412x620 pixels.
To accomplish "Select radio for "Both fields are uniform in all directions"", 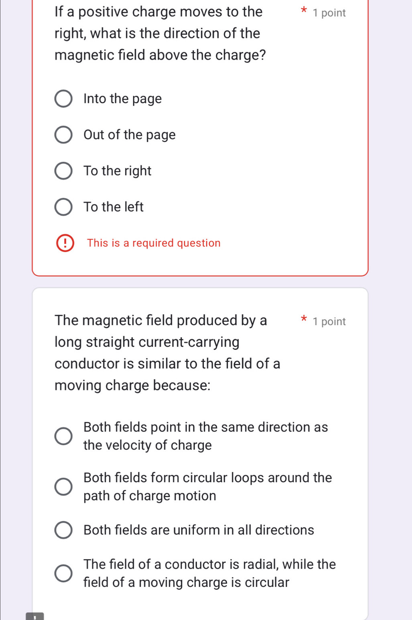I will click(63, 530).
